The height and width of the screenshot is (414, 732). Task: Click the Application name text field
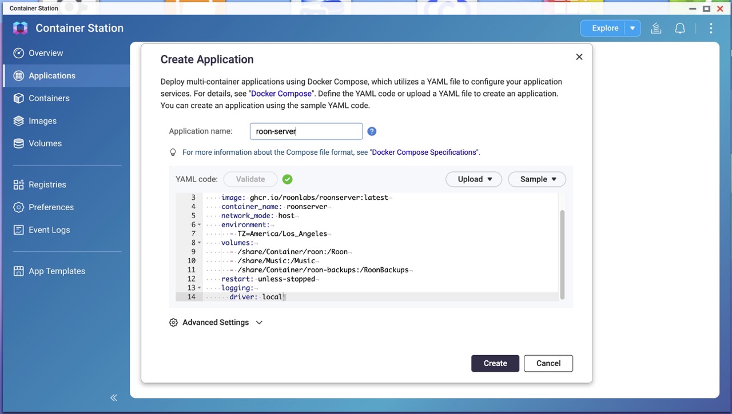pos(306,131)
